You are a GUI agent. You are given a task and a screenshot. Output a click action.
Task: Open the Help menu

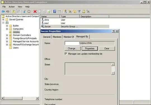coord(27,7)
